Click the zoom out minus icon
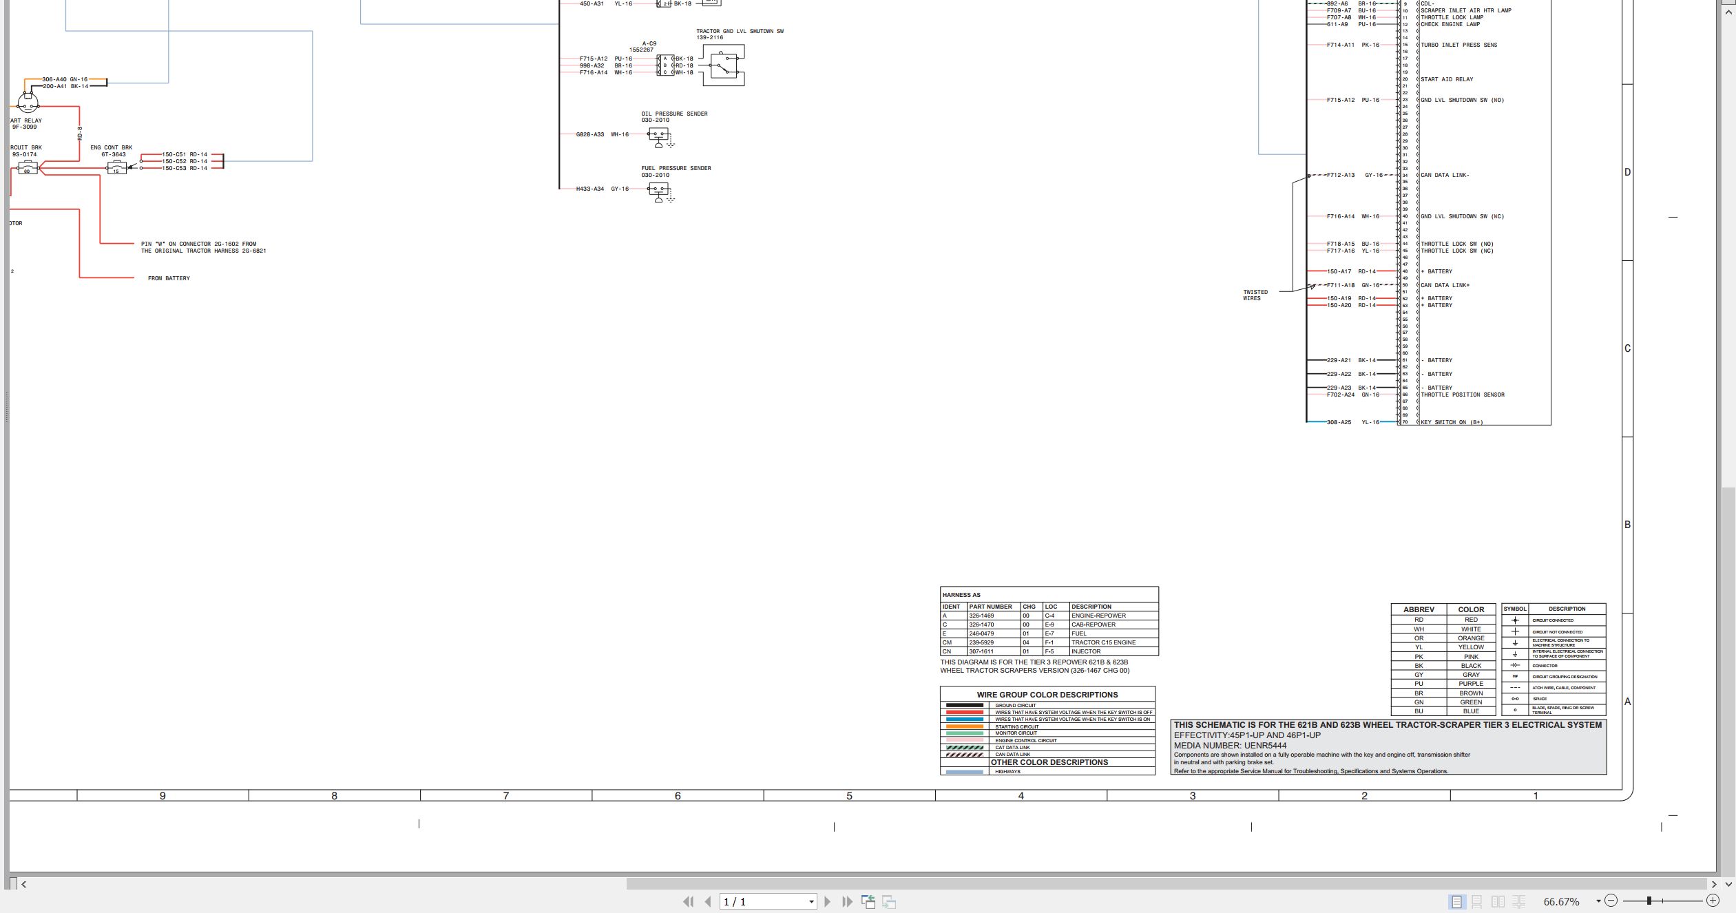1736x913 pixels. coord(1611,901)
